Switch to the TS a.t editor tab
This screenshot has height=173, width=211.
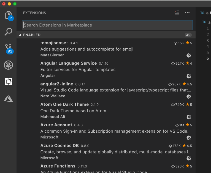(x=205, y=13)
